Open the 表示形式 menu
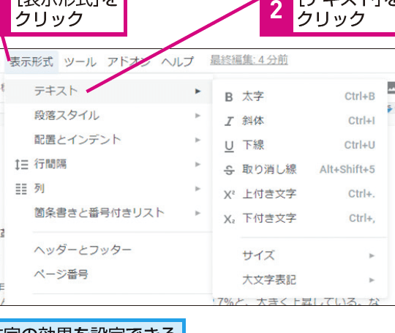 pyautogui.click(x=31, y=61)
